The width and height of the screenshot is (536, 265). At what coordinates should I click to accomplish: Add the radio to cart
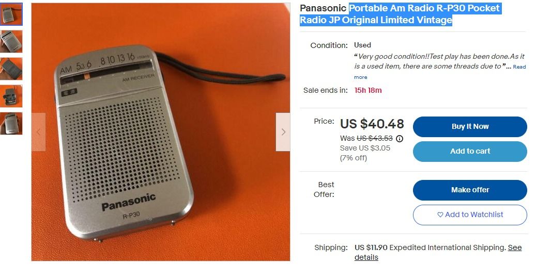coord(470,152)
